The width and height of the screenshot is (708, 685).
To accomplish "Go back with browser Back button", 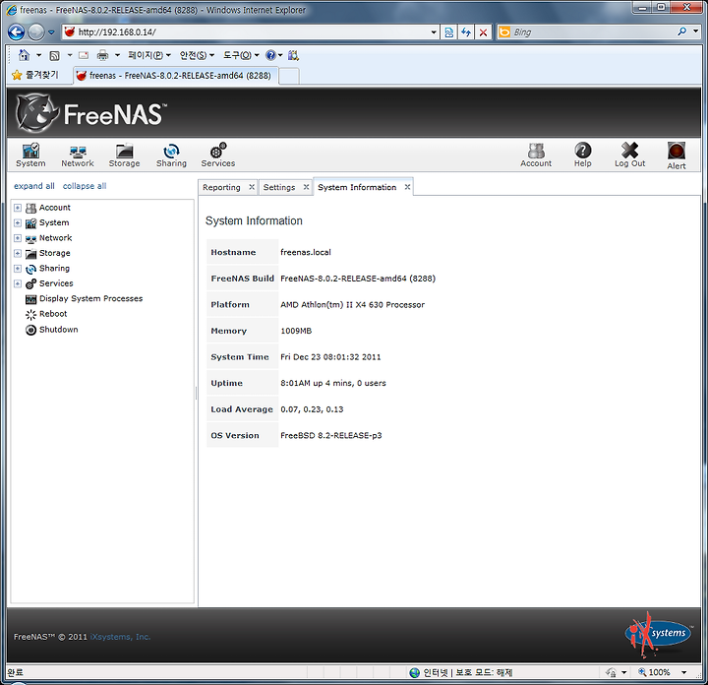I will tap(17, 32).
